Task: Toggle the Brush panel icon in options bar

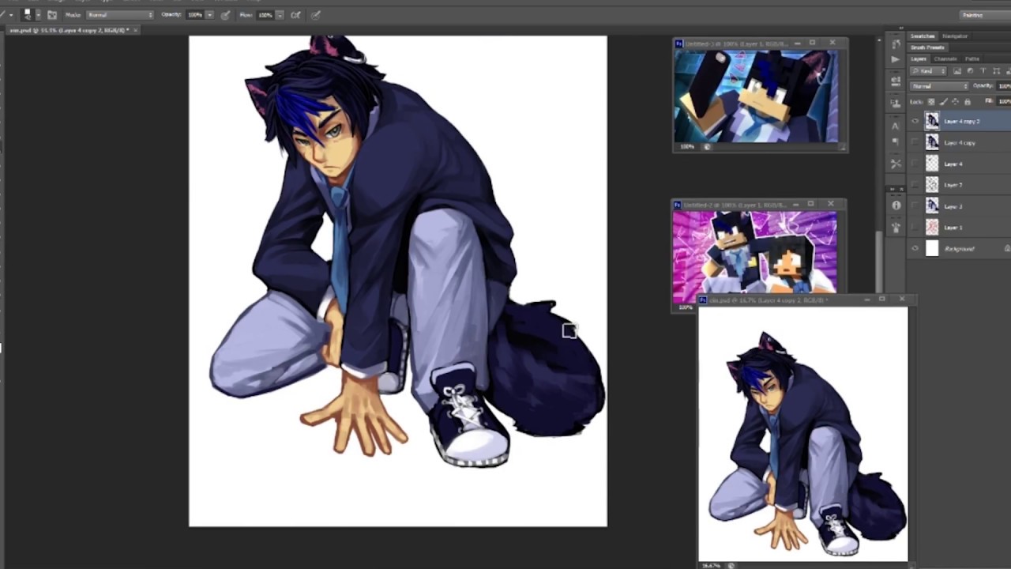Action: pyautogui.click(x=52, y=15)
